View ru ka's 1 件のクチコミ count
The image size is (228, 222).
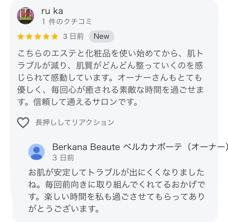pos(66,22)
